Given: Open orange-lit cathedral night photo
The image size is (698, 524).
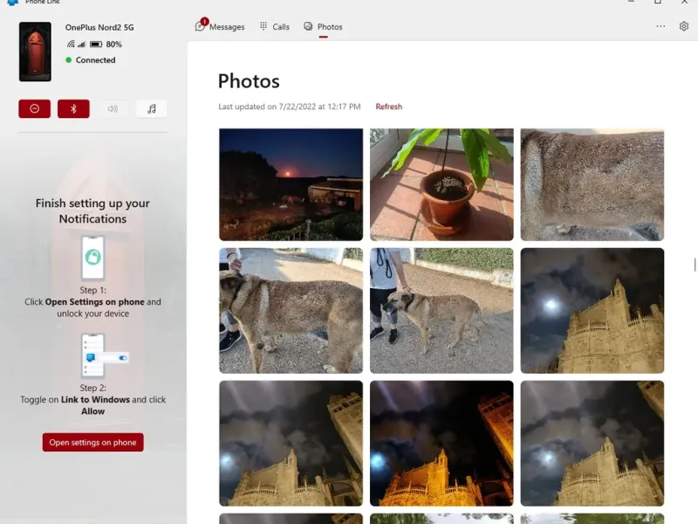Looking at the screenshot, I should (x=441, y=444).
